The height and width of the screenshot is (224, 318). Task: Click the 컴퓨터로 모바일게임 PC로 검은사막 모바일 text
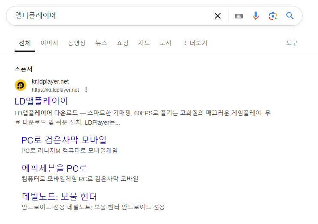pos(80,179)
